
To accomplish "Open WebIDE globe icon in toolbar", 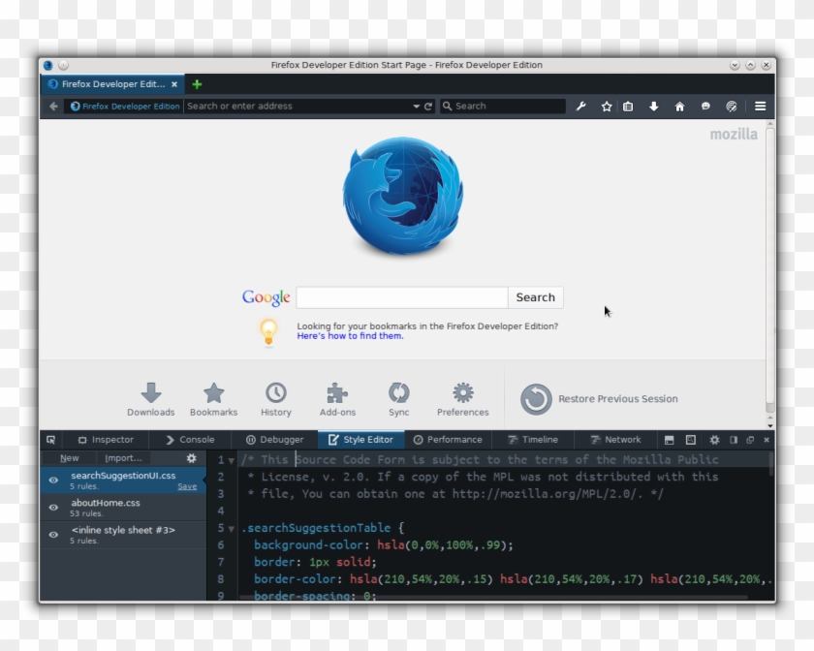I will click(732, 106).
